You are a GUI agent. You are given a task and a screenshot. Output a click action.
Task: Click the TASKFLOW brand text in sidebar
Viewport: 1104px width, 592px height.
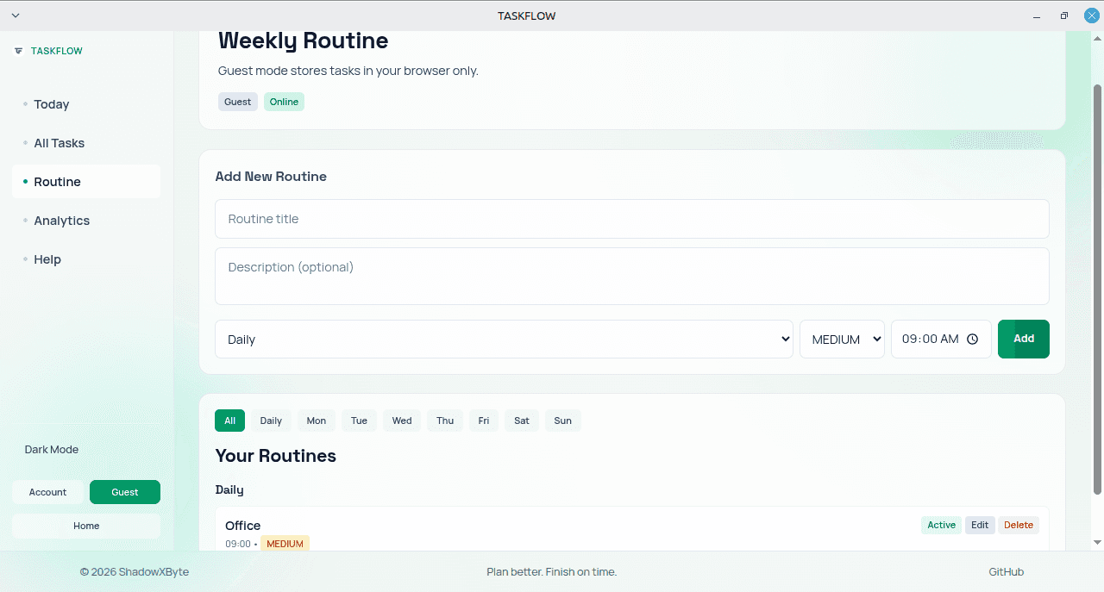[x=57, y=51]
